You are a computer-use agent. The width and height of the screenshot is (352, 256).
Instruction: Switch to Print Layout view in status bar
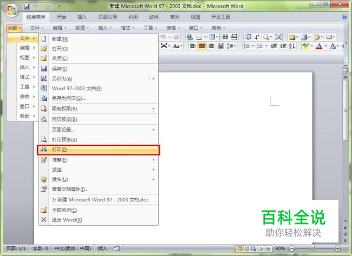click(239, 248)
